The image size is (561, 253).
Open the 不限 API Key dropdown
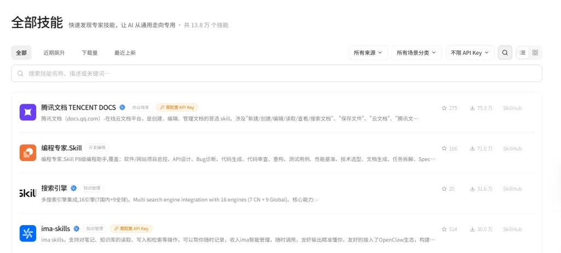[x=470, y=53]
